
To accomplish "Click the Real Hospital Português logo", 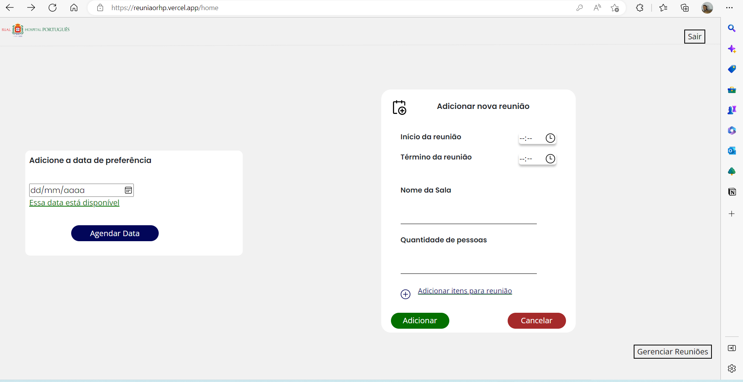I will click(35, 30).
